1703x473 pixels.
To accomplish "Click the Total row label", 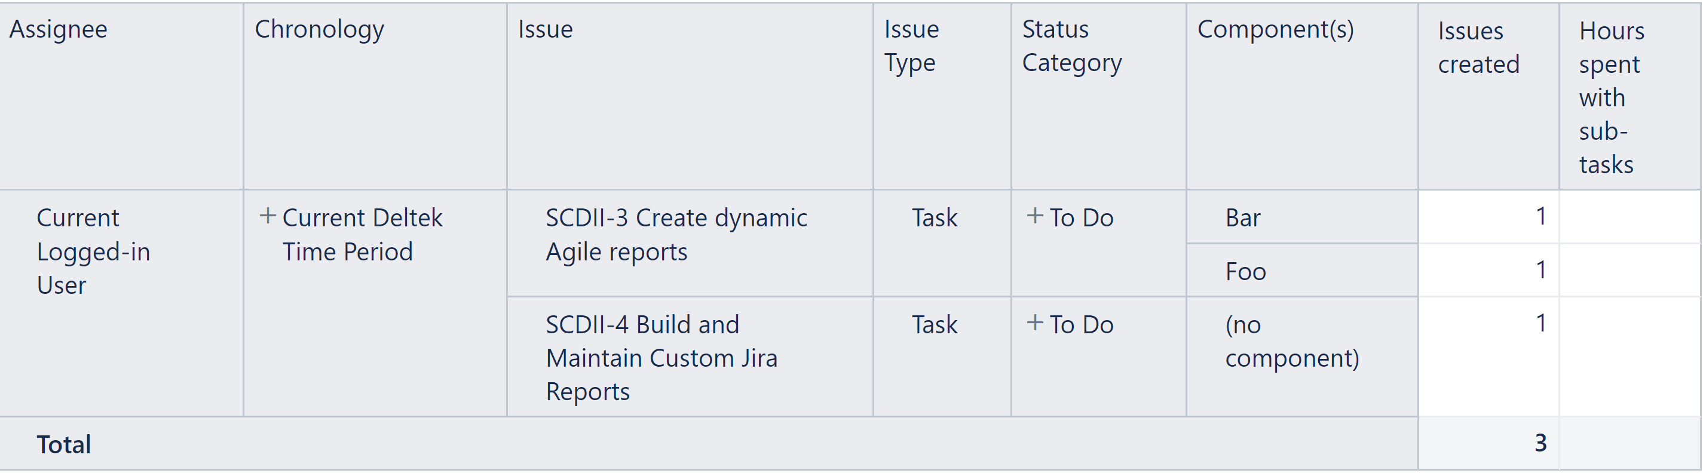I will [x=63, y=444].
